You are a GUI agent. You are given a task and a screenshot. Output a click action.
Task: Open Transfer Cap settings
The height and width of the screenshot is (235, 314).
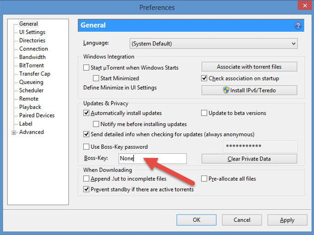click(x=35, y=73)
